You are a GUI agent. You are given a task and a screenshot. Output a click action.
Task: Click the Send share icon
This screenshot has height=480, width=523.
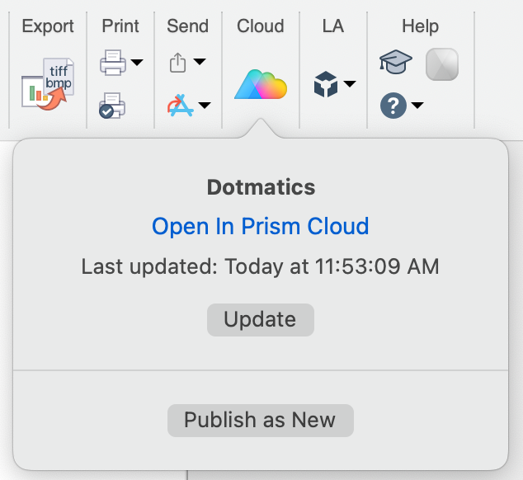178,63
